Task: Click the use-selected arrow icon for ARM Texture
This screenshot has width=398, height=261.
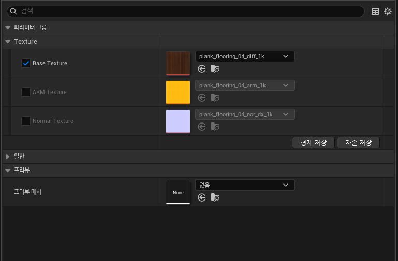Action: pos(202,98)
